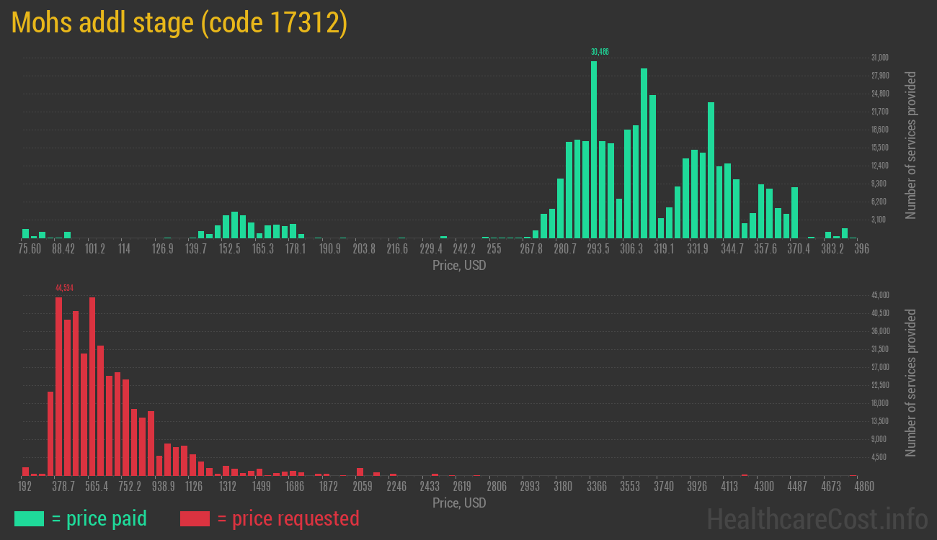Click the chart title Mohs addl stage
The image size is (937, 540).
click(x=180, y=23)
